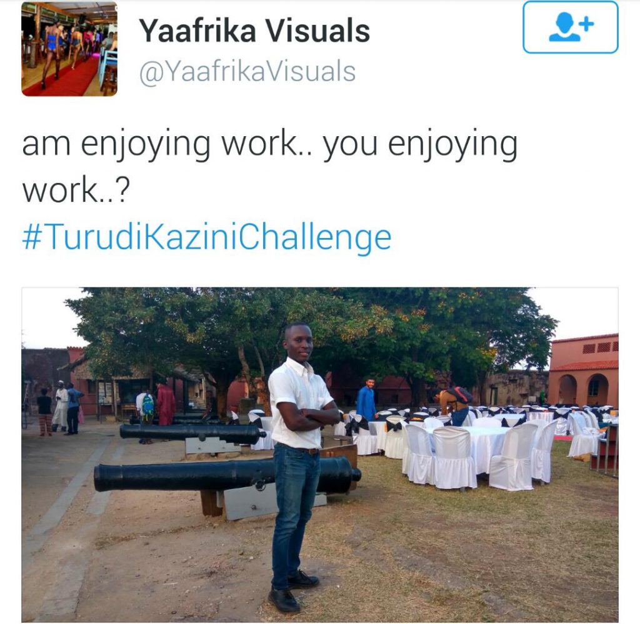Image resolution: width=640 pixels, height=624 pixels.
Task: Click the smaller cannon behind the man
Action: point(192,433)
